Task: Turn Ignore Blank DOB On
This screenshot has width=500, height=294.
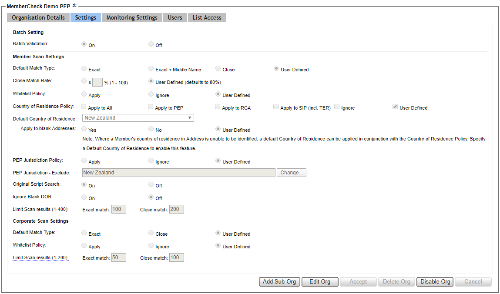Action: click(84, 197)
